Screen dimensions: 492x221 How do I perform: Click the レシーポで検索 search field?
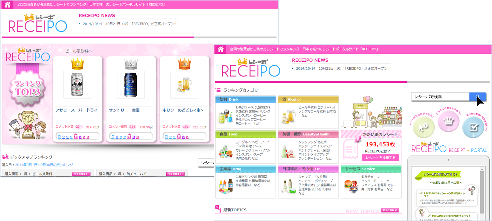[440, 97]
